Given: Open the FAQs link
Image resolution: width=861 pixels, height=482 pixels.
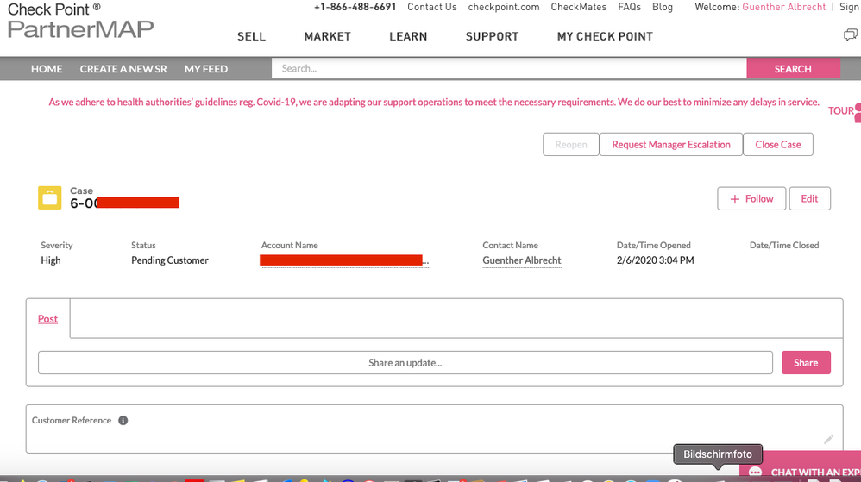Looking at the screenshot, I should (x=629, y=7).
